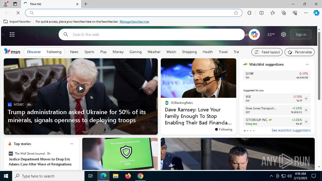Open the Dave Ramsey article headline
This screenshot has height=181, width=322.
198,116
